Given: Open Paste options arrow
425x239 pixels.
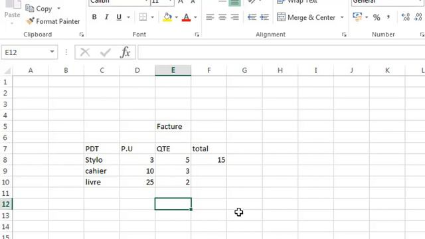Looking at the screenshot, I should 12,23.
